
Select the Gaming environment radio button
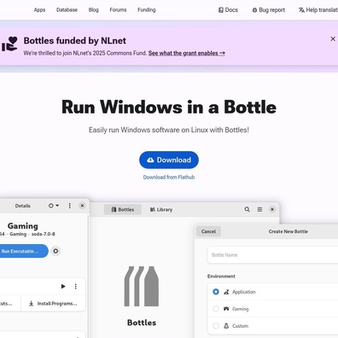(216, 309)
